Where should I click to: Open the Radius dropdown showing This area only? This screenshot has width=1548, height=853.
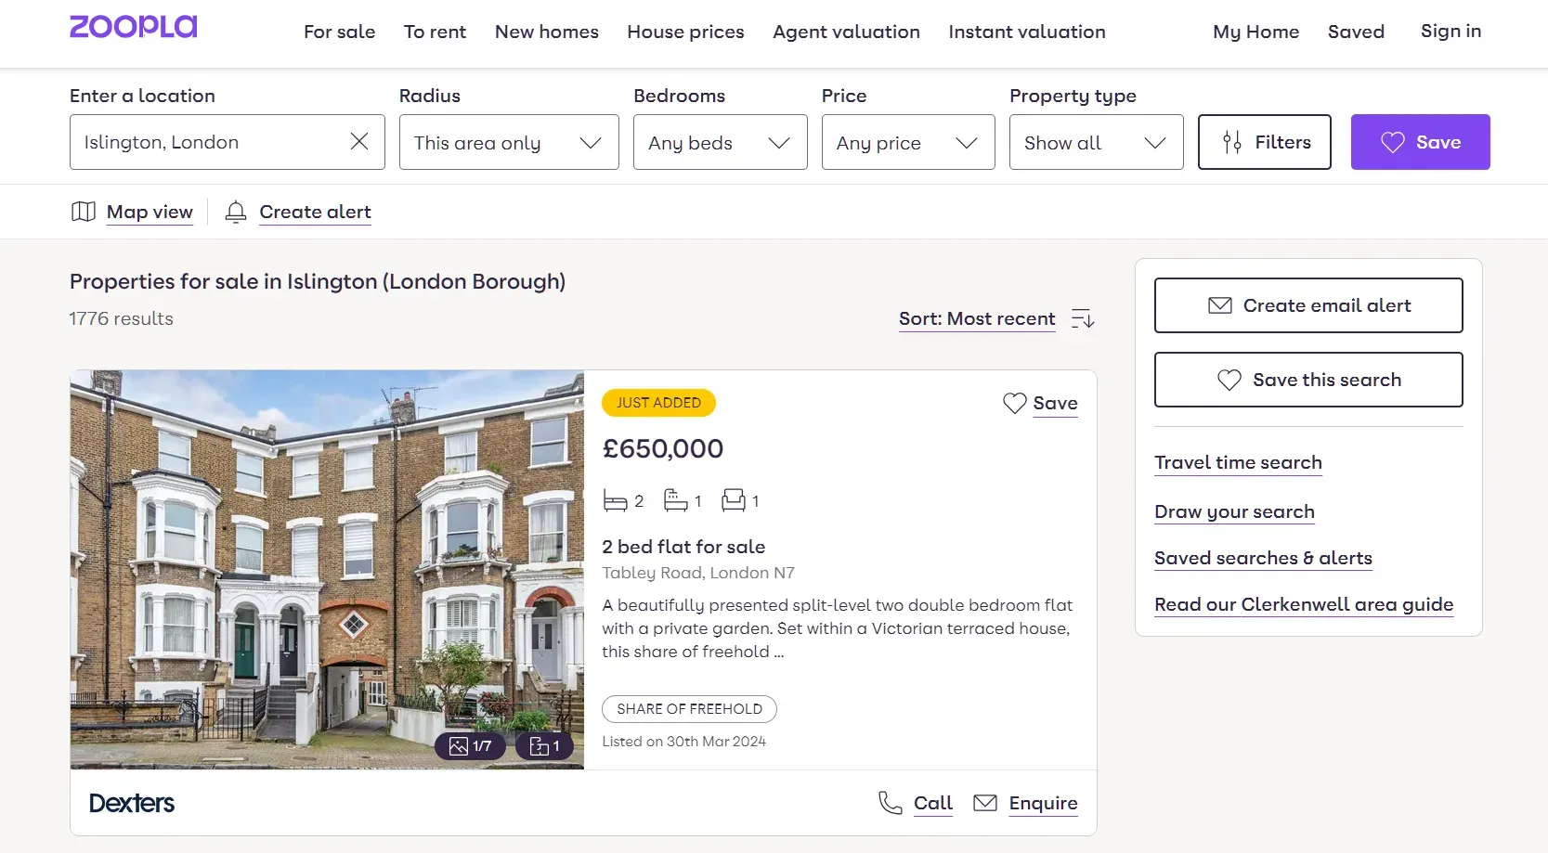[508, 142]
